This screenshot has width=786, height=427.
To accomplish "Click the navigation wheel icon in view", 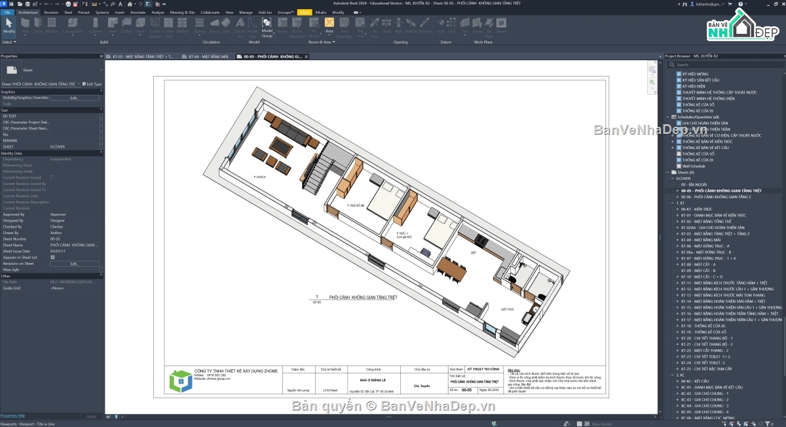I will coord(652,69).
